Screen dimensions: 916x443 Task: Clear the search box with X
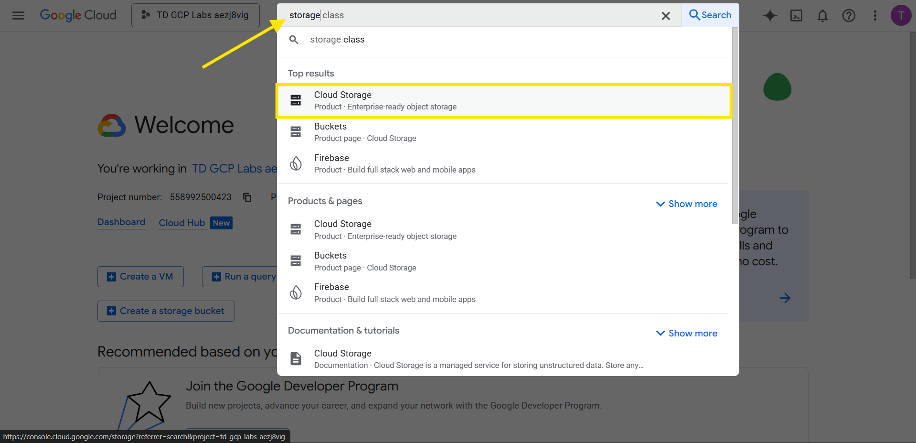point(666,16)
